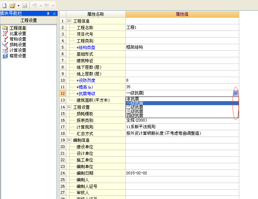Select the *抗震等级 property name
The image size is (258, 199).
pyautogui.click(x=86, y=93)
